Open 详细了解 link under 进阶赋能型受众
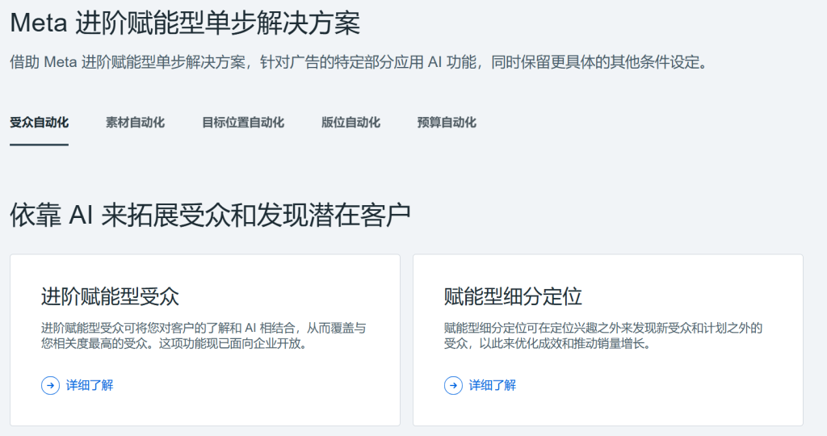The height and width of the screenshot is (436, 827). pos(90,385)
